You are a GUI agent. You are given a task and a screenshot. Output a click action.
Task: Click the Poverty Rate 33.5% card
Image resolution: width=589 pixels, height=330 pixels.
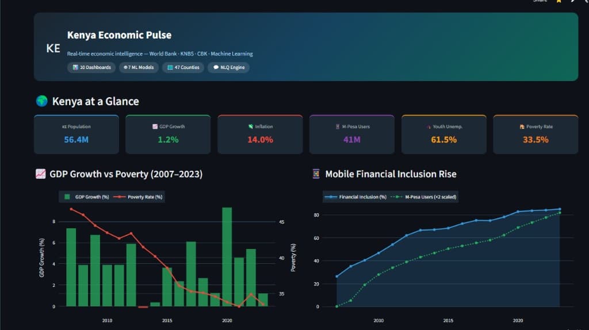coord(536,135)
